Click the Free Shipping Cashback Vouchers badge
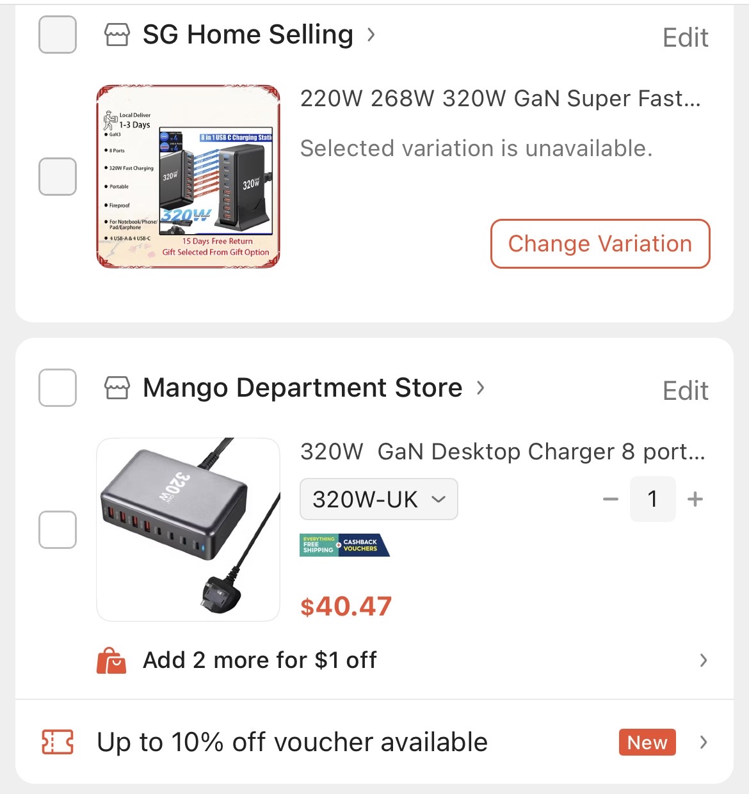Screen dimensions: 749x794 pos(344,545)
